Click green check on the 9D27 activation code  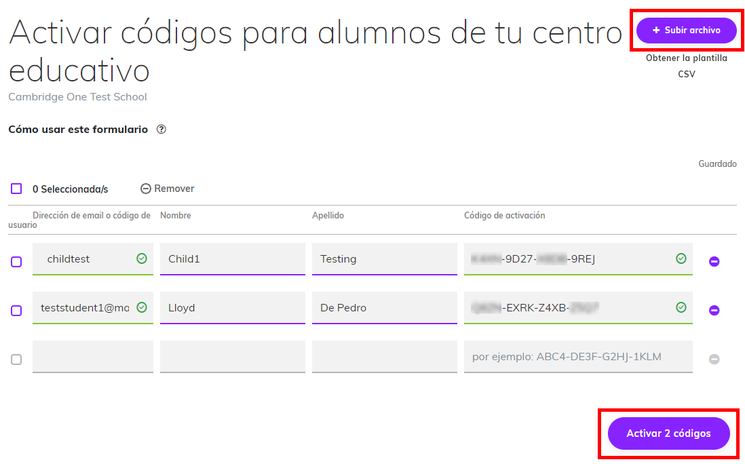pyautogui.click(x=681, y=258)
